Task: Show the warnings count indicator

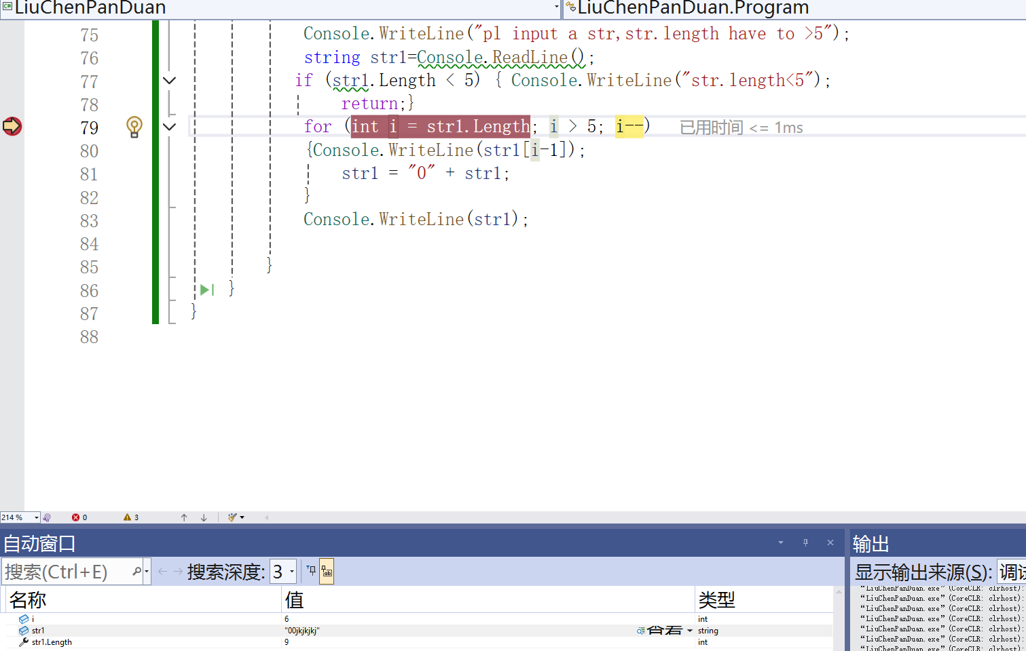Action: coord(131,517)
